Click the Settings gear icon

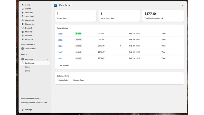click(x=22, y=110)
